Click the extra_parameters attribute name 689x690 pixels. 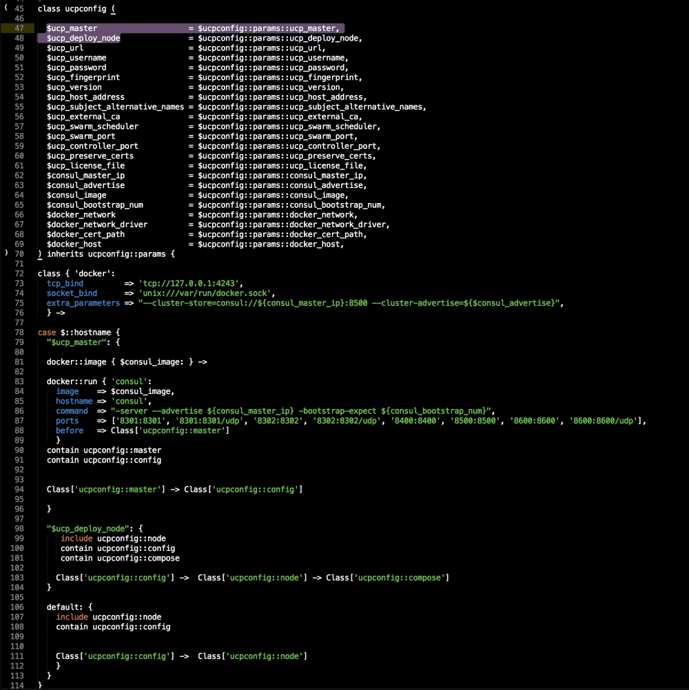tap(83, 303)
